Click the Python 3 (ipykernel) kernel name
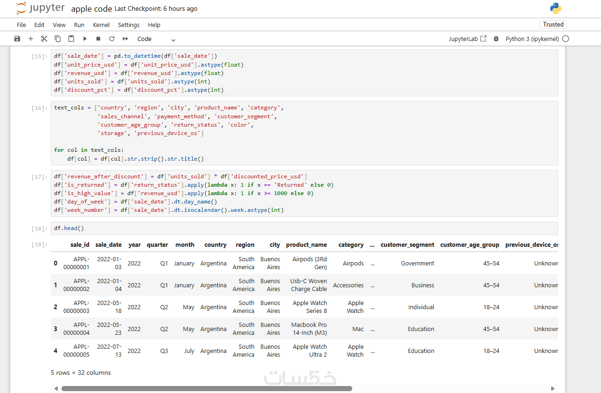601x393 pixels. click(x=532, y=39)
